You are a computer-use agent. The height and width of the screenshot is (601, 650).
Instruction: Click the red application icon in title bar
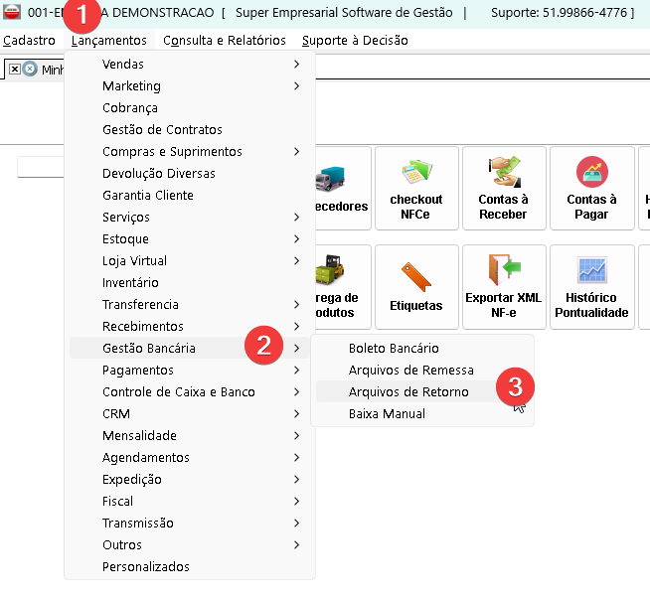pos(12,12)
